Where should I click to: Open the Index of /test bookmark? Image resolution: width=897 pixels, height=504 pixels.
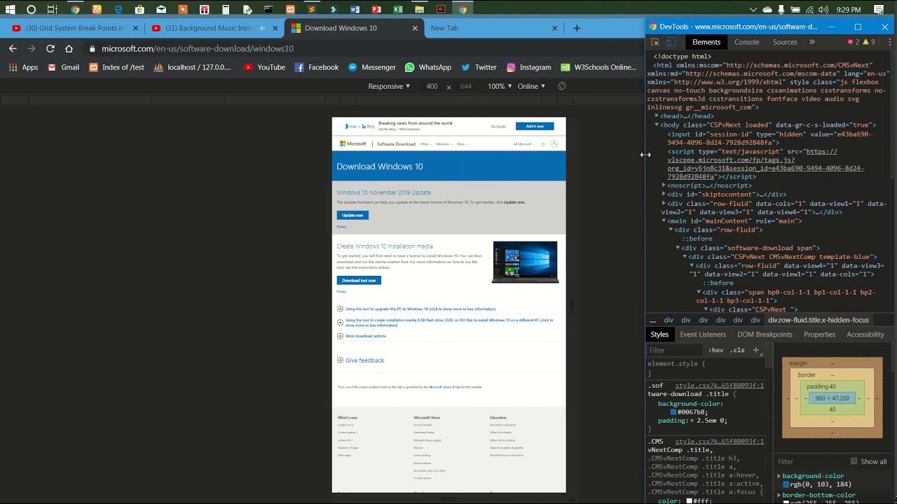116,67
